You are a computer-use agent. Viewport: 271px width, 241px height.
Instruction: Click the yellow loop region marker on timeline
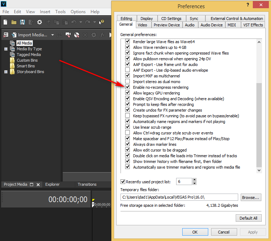coord(93,200)
